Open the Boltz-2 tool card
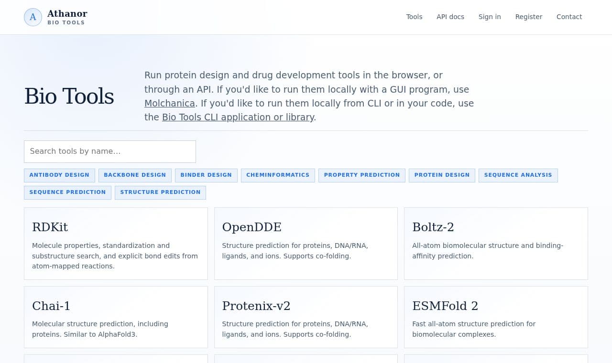612x363 pixels. (x=496, y=244)
